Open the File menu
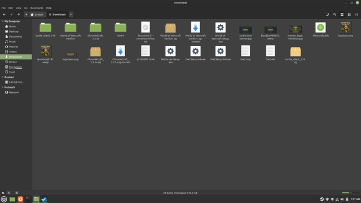The width and height of the screenshot is (361, 203). pos(3,8)
